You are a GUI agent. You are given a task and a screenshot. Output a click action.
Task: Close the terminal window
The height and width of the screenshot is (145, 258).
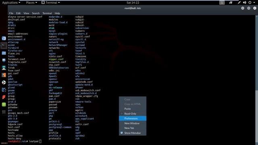coord(255,8)
